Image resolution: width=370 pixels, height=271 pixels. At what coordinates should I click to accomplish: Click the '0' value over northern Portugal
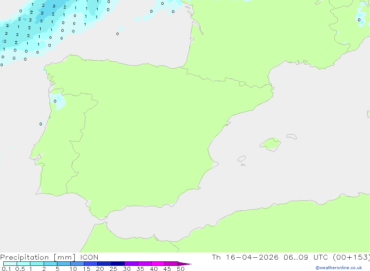point(55,101)
